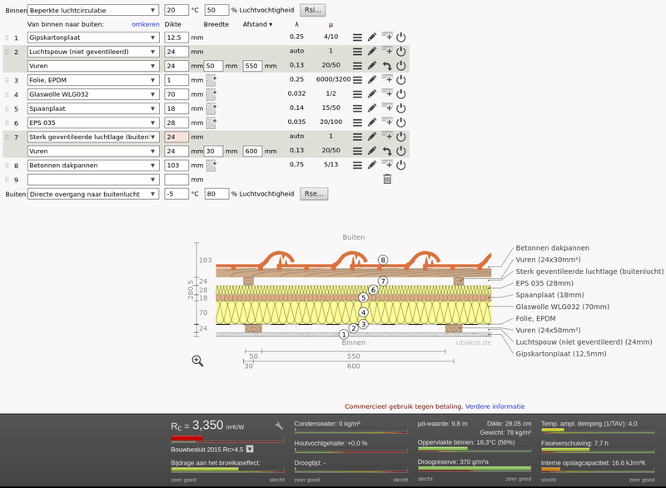
Task: Open the hamburger menu icon for Glaswolle WLG032
Action: coord(356,94)
